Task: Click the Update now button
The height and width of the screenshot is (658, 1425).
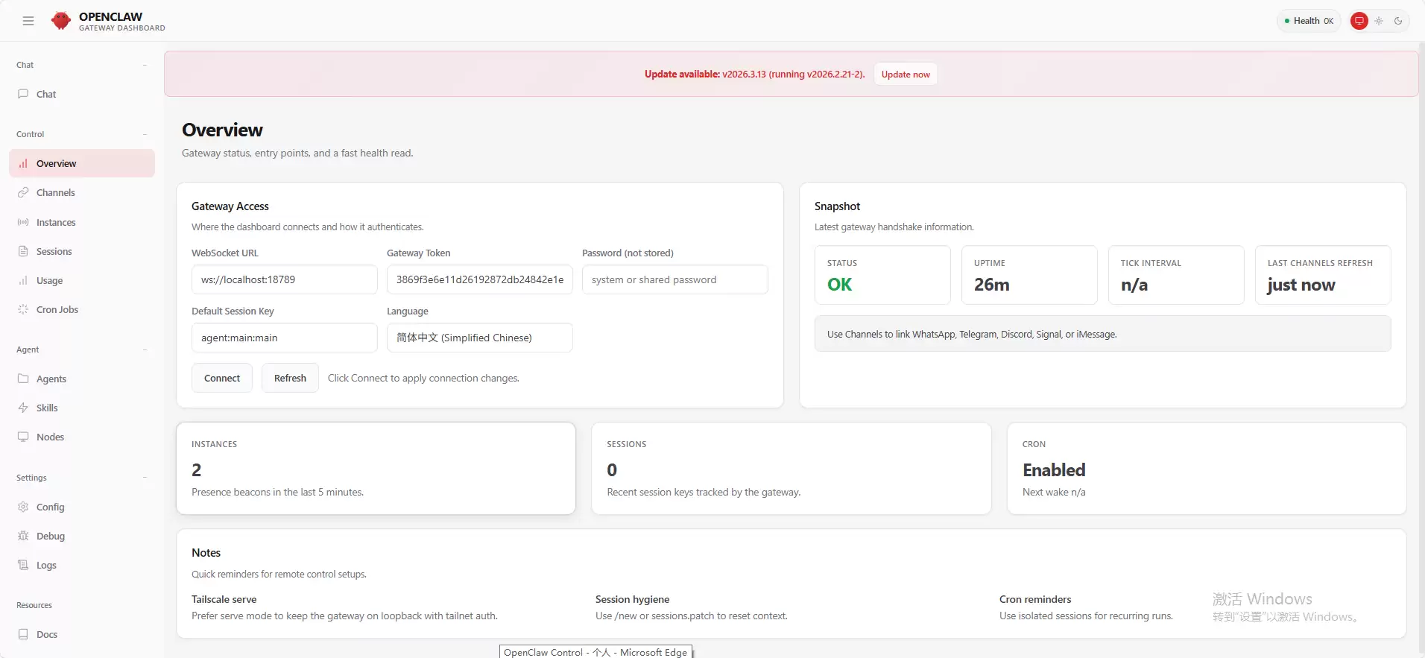Action: click(x=906, y=74)
